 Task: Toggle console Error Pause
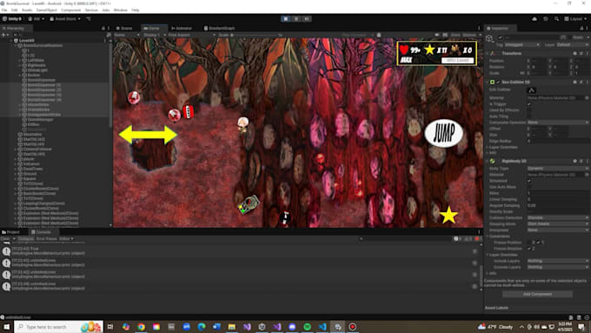click(46, 239)
